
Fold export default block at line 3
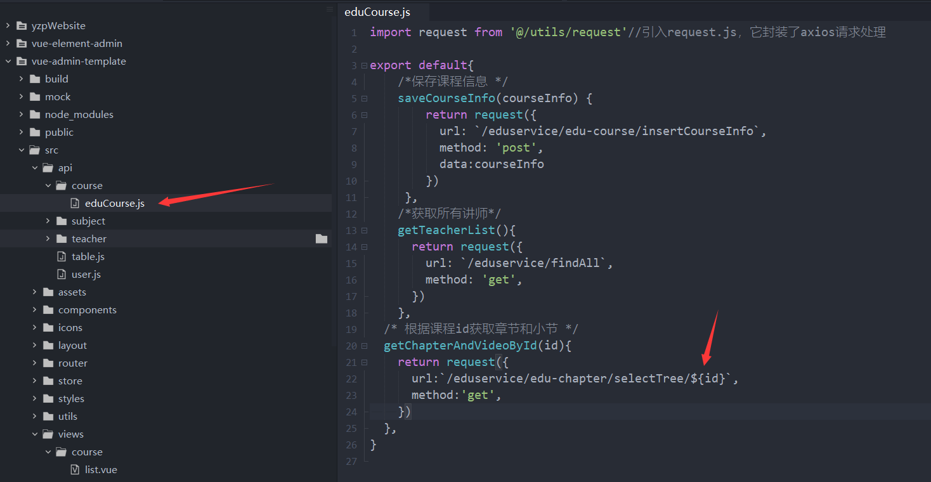point(364,65)
